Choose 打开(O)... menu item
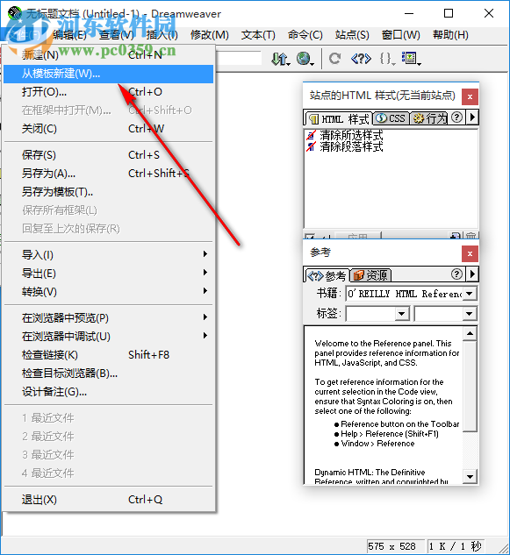Image resolution: width=510 pixels, height=555 pixels. (109, 92)
